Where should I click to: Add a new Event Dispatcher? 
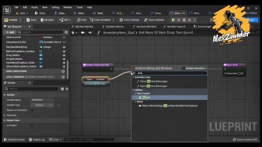click(63, 71)
